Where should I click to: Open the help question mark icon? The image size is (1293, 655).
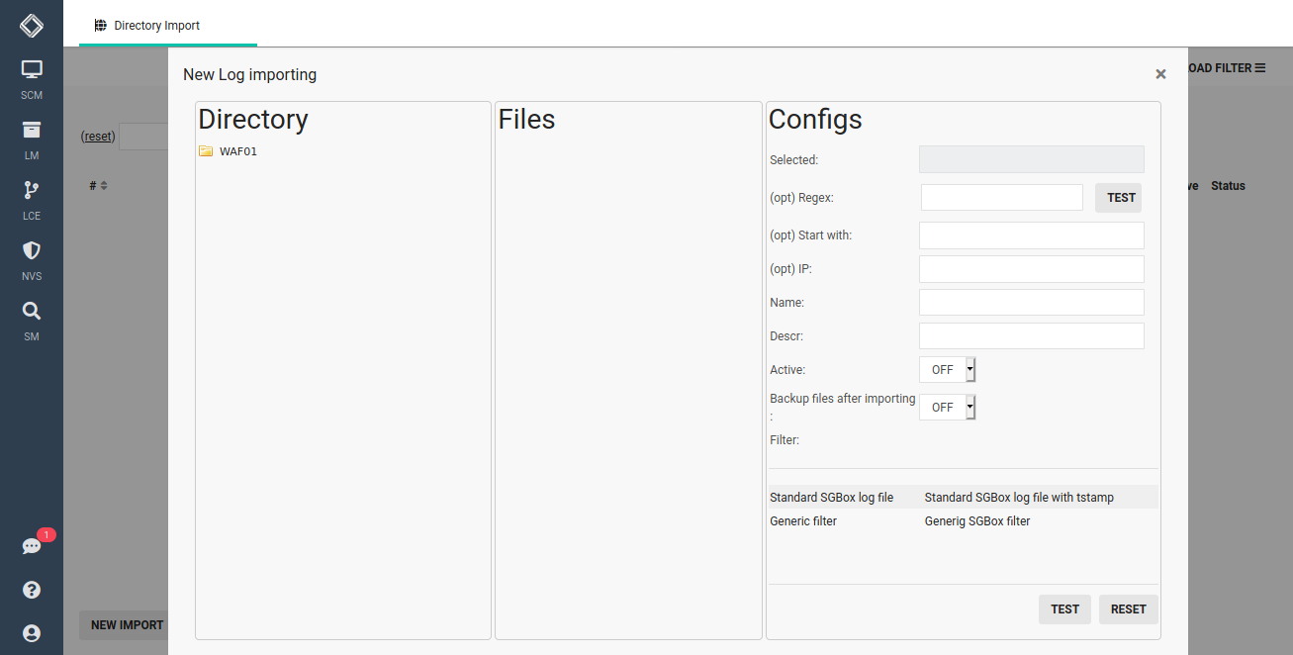pyautogui.click(x=31, y=589)
